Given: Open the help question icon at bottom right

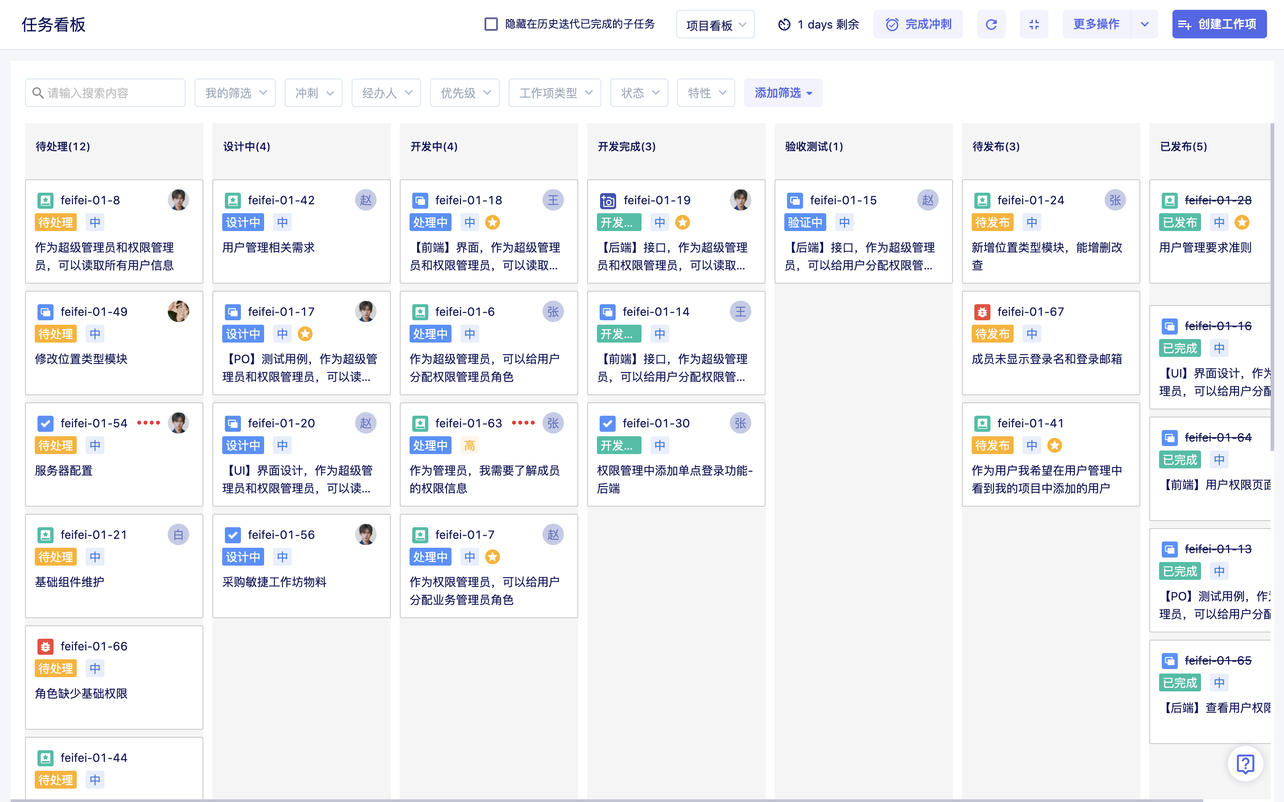Looking at the screenshot, I should [x=1245, y=764].
